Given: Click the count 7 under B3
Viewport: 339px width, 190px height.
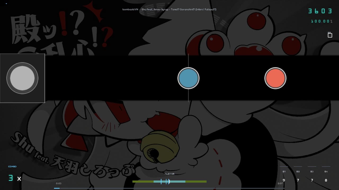Looking at the screenshot, I should [312, 180].
